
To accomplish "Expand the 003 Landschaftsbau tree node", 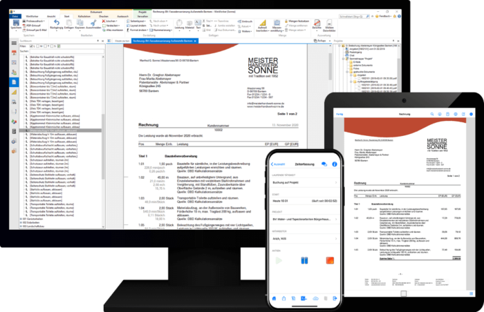I will (x=21, y=226).
